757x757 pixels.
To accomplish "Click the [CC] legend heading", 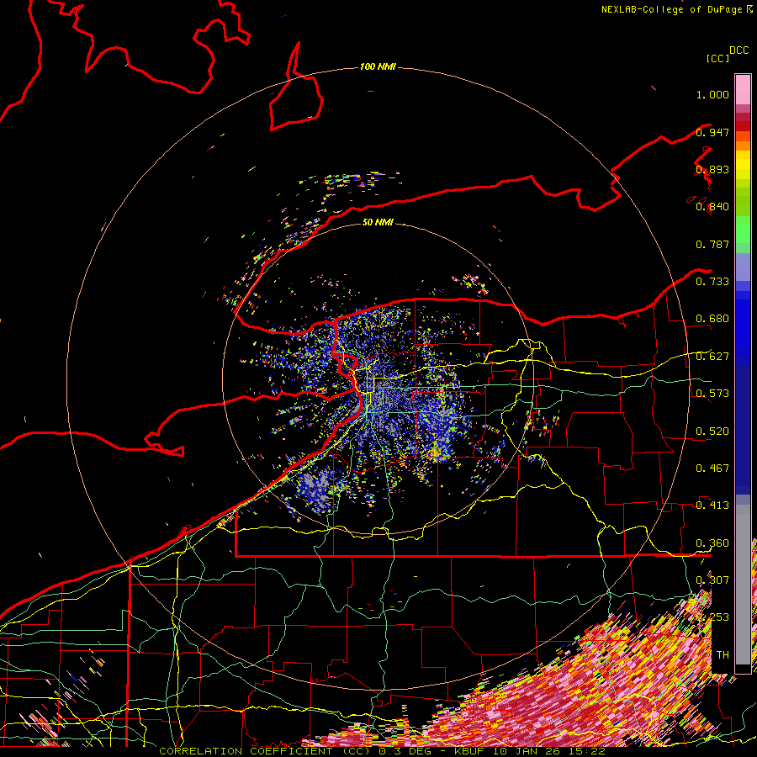I will point(717,58).
